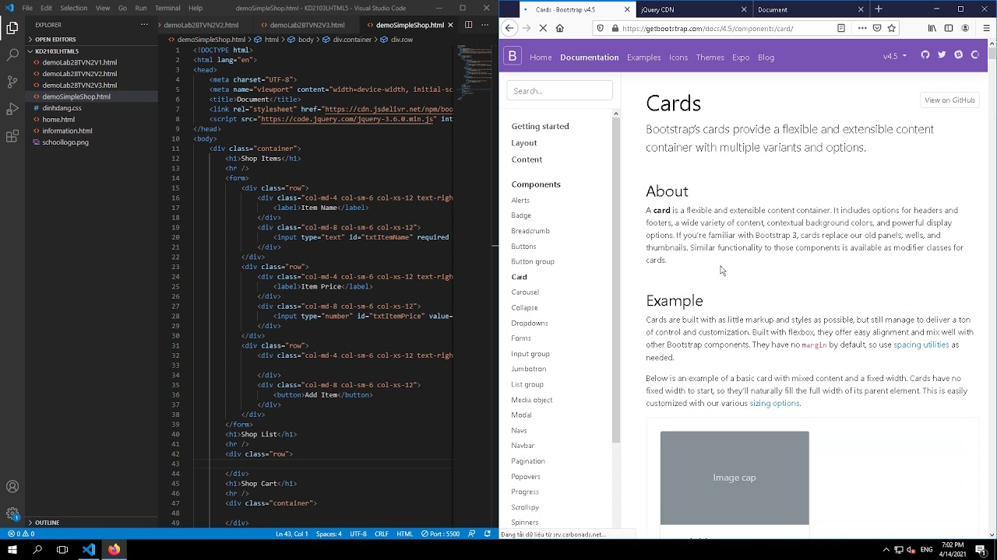Open Explorer panel ellipsis menu
The width and height of the screenshot is (997, 560).
click(x=144, y=25)
